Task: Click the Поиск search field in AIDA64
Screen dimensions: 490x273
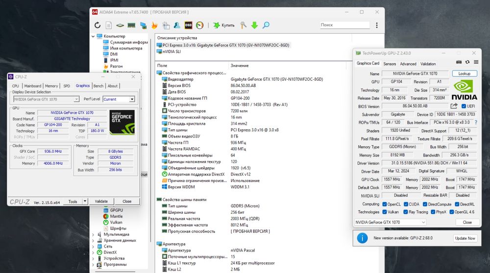Action: pyautogui.click(x=344, y=25)
